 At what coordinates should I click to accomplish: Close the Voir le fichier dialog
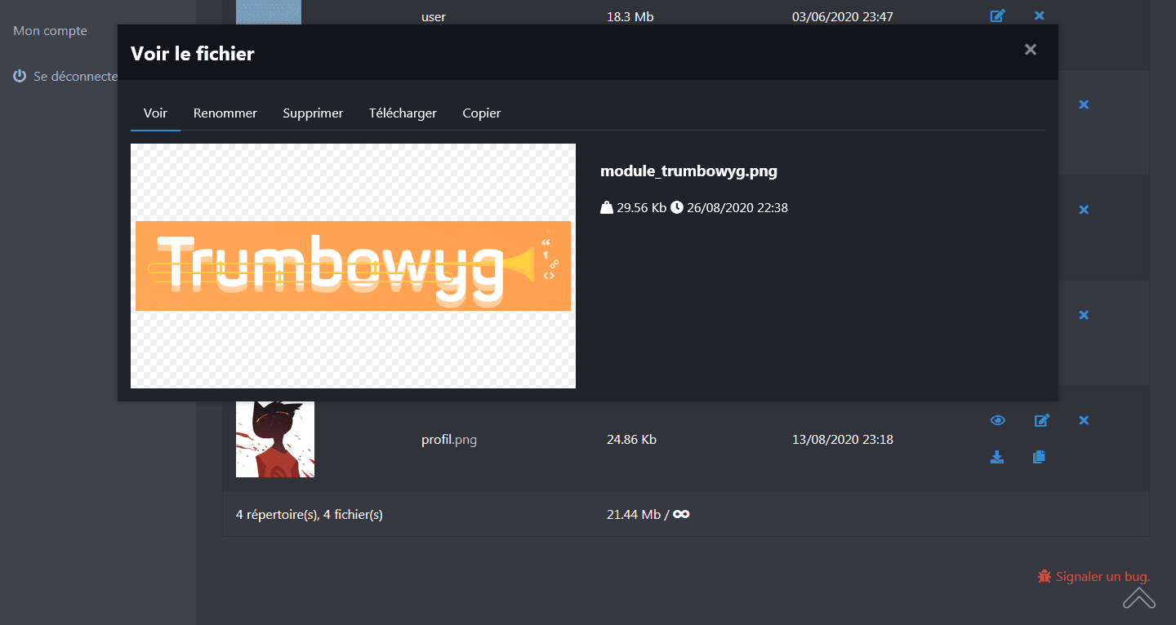pos(1030,50)
